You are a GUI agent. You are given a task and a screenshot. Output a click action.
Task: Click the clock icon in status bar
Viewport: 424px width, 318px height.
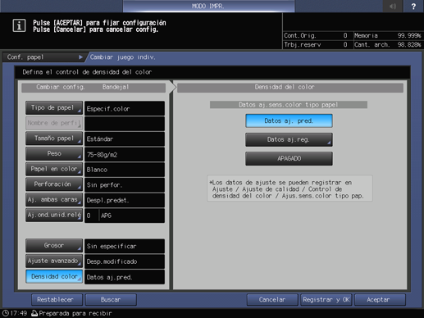(x=6, y=313)
